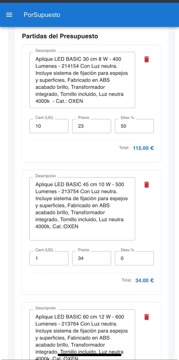Select the 115.00 € total value
179x360 pixels.
143,148
